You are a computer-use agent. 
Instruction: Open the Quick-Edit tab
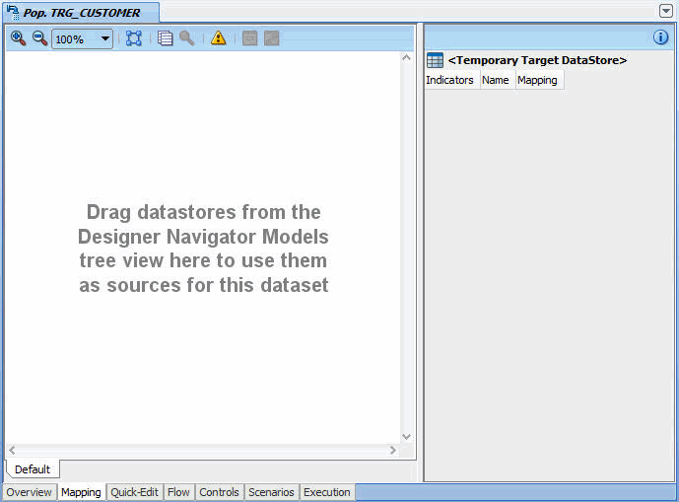pos(135,492)
